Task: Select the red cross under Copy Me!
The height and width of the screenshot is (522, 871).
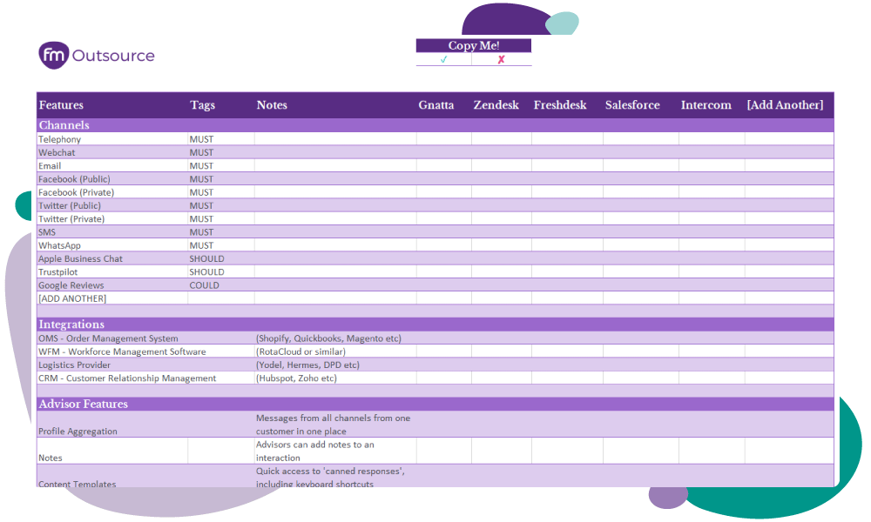Action: pyautogui.click(x=501, y=59)
